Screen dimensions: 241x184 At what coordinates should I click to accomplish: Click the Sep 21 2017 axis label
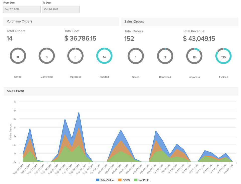25,169
